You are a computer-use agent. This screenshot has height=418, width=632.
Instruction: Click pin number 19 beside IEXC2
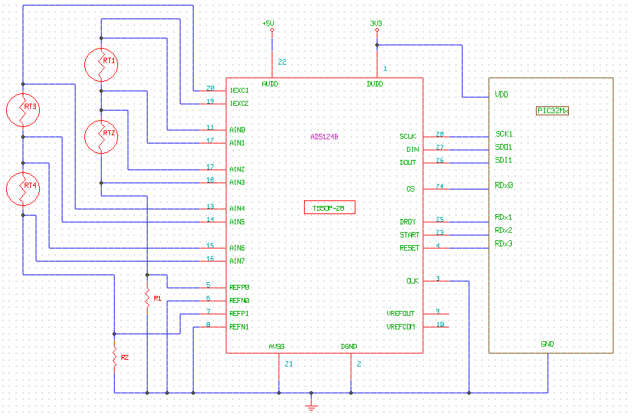point(210,101)
